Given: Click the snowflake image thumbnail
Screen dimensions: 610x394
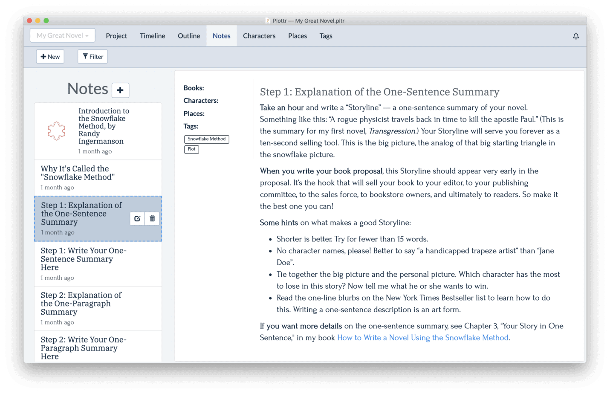Looking at the screenshot, I should coord(56,131).
